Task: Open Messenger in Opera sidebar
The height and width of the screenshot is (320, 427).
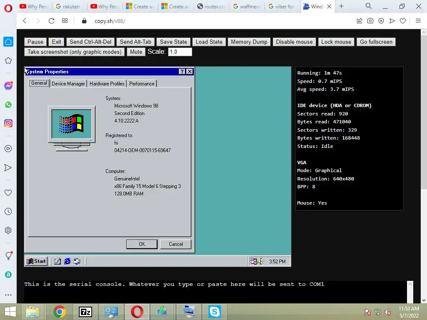Action: click(x=8, y=86)
